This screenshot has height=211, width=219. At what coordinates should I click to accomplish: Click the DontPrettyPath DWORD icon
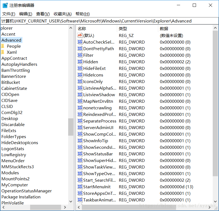80,49
